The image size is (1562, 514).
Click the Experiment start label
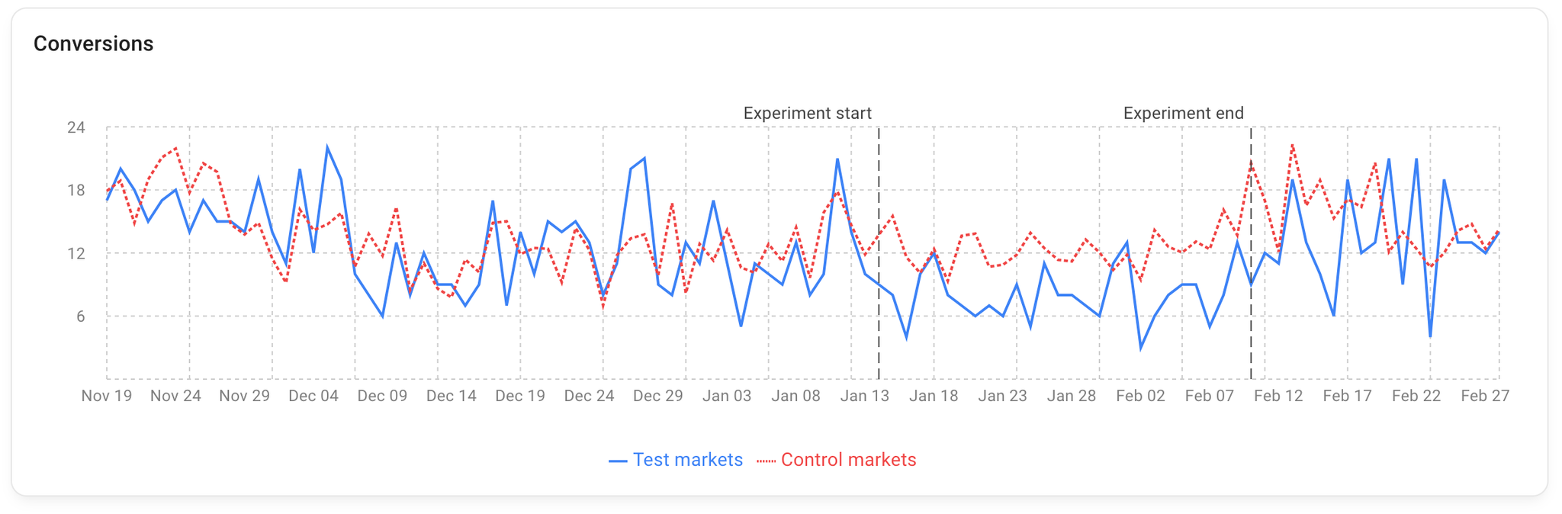pyautogui.click(x=807, y=113)
